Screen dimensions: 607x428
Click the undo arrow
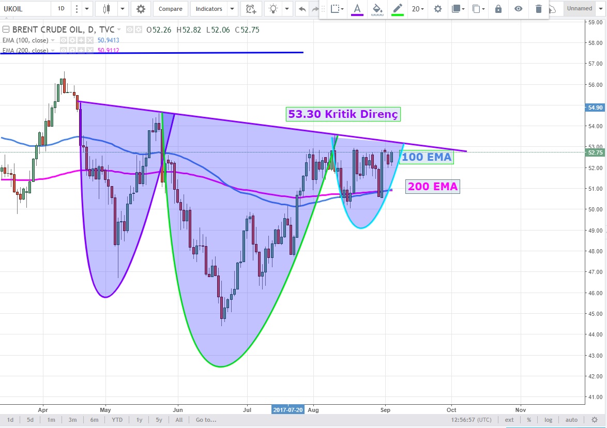click(x=302, y=9)
